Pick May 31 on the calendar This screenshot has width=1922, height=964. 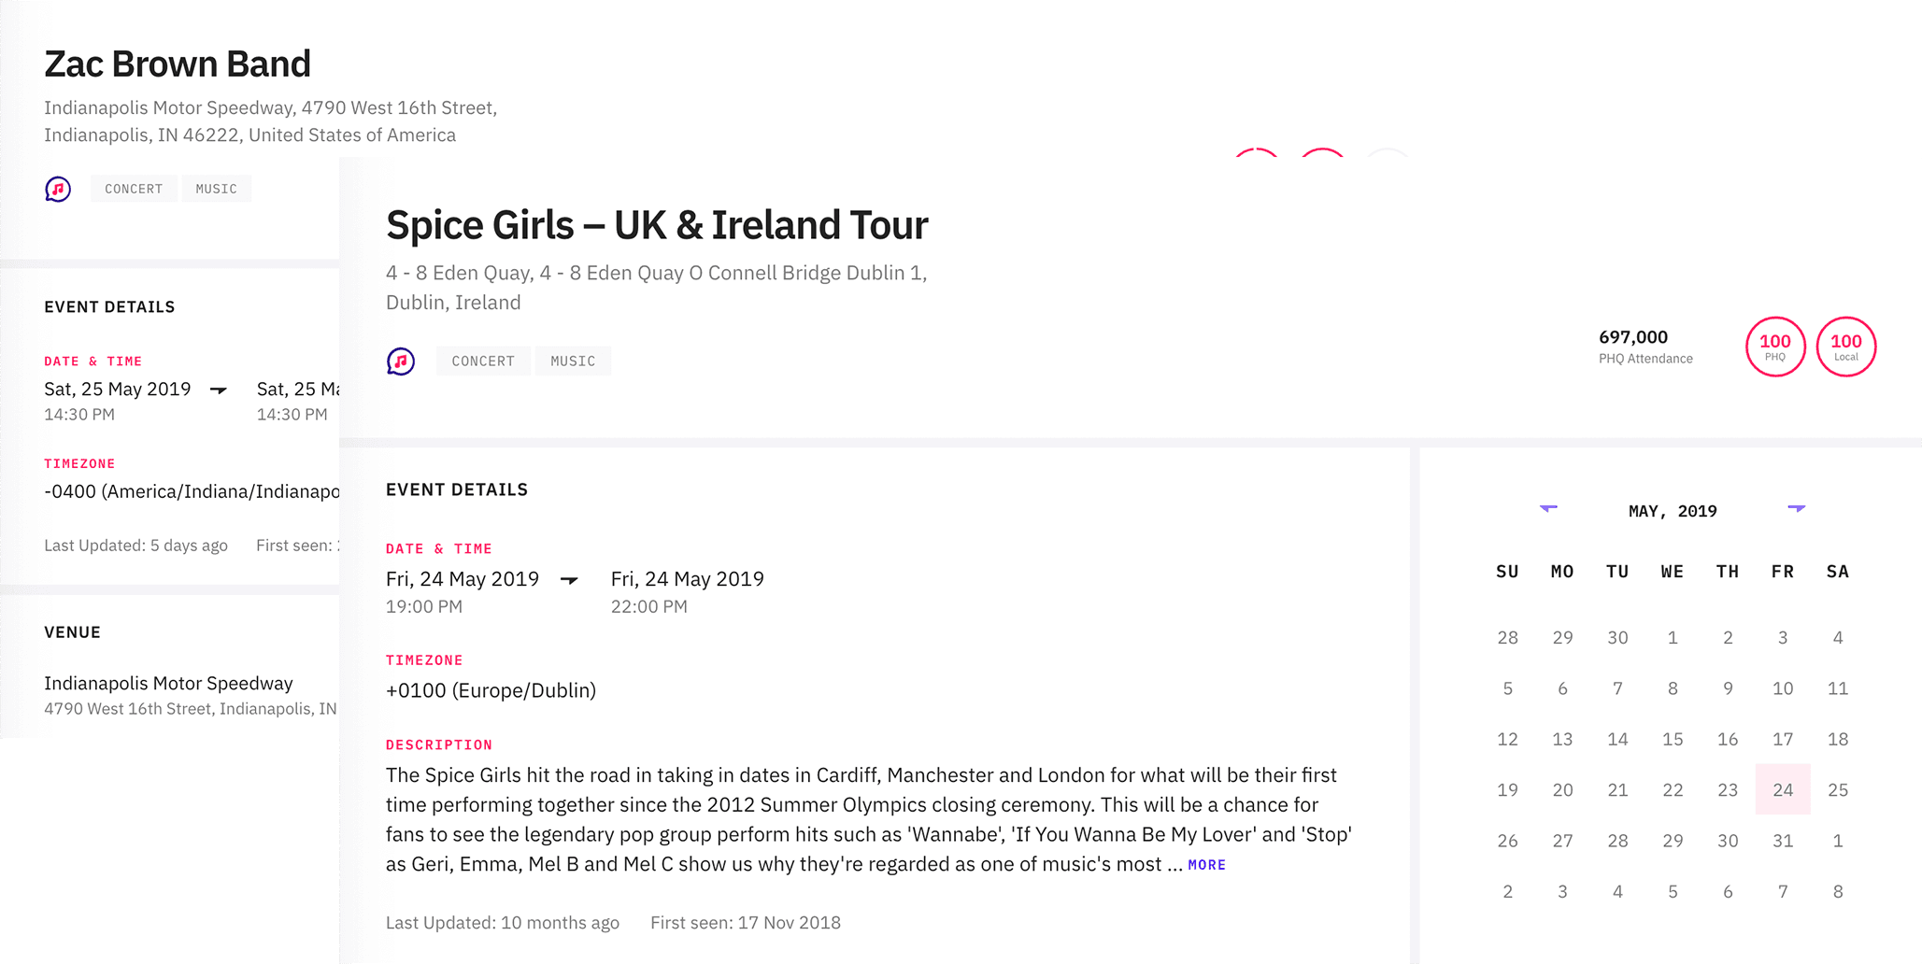pos(1783,841)
